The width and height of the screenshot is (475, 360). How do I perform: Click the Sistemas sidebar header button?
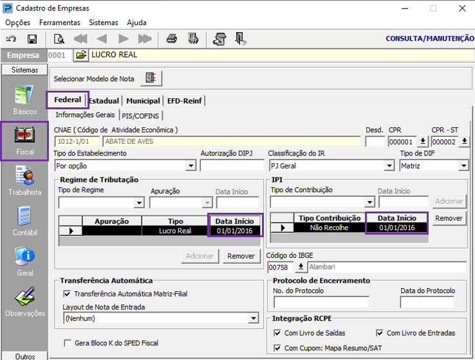click(25, 70)
